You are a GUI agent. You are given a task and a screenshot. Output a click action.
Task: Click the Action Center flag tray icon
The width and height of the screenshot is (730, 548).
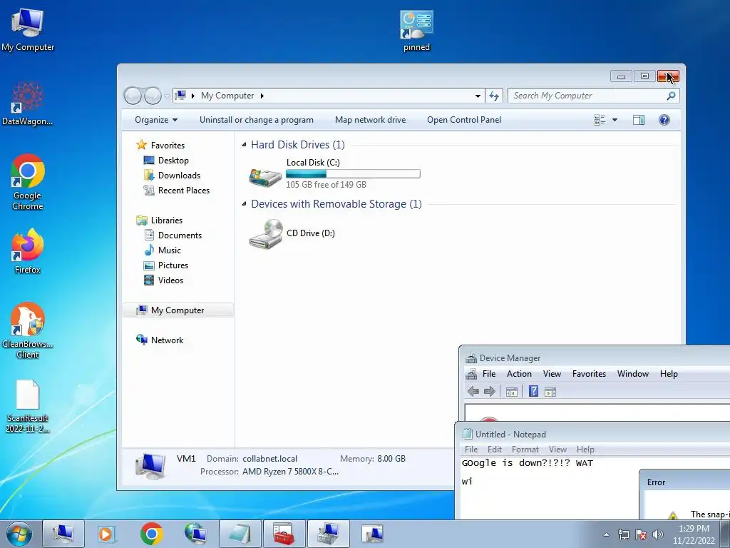pyautogui.click(x=641, y=534)
